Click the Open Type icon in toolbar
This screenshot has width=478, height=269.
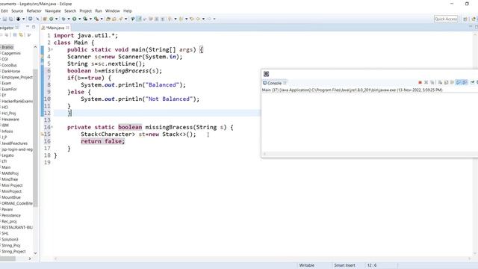tap(108, 19)
